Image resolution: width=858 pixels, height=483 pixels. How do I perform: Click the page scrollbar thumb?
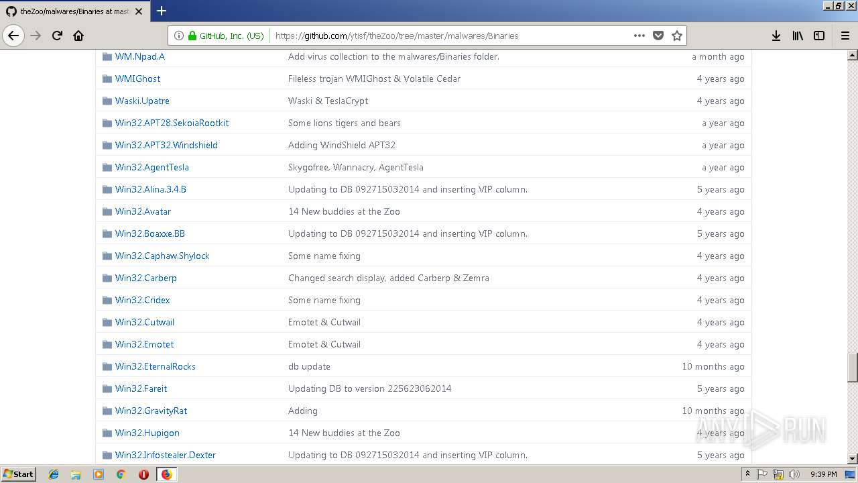click(853, 367)
